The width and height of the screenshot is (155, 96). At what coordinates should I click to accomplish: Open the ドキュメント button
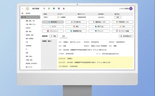tap(53, 31)
